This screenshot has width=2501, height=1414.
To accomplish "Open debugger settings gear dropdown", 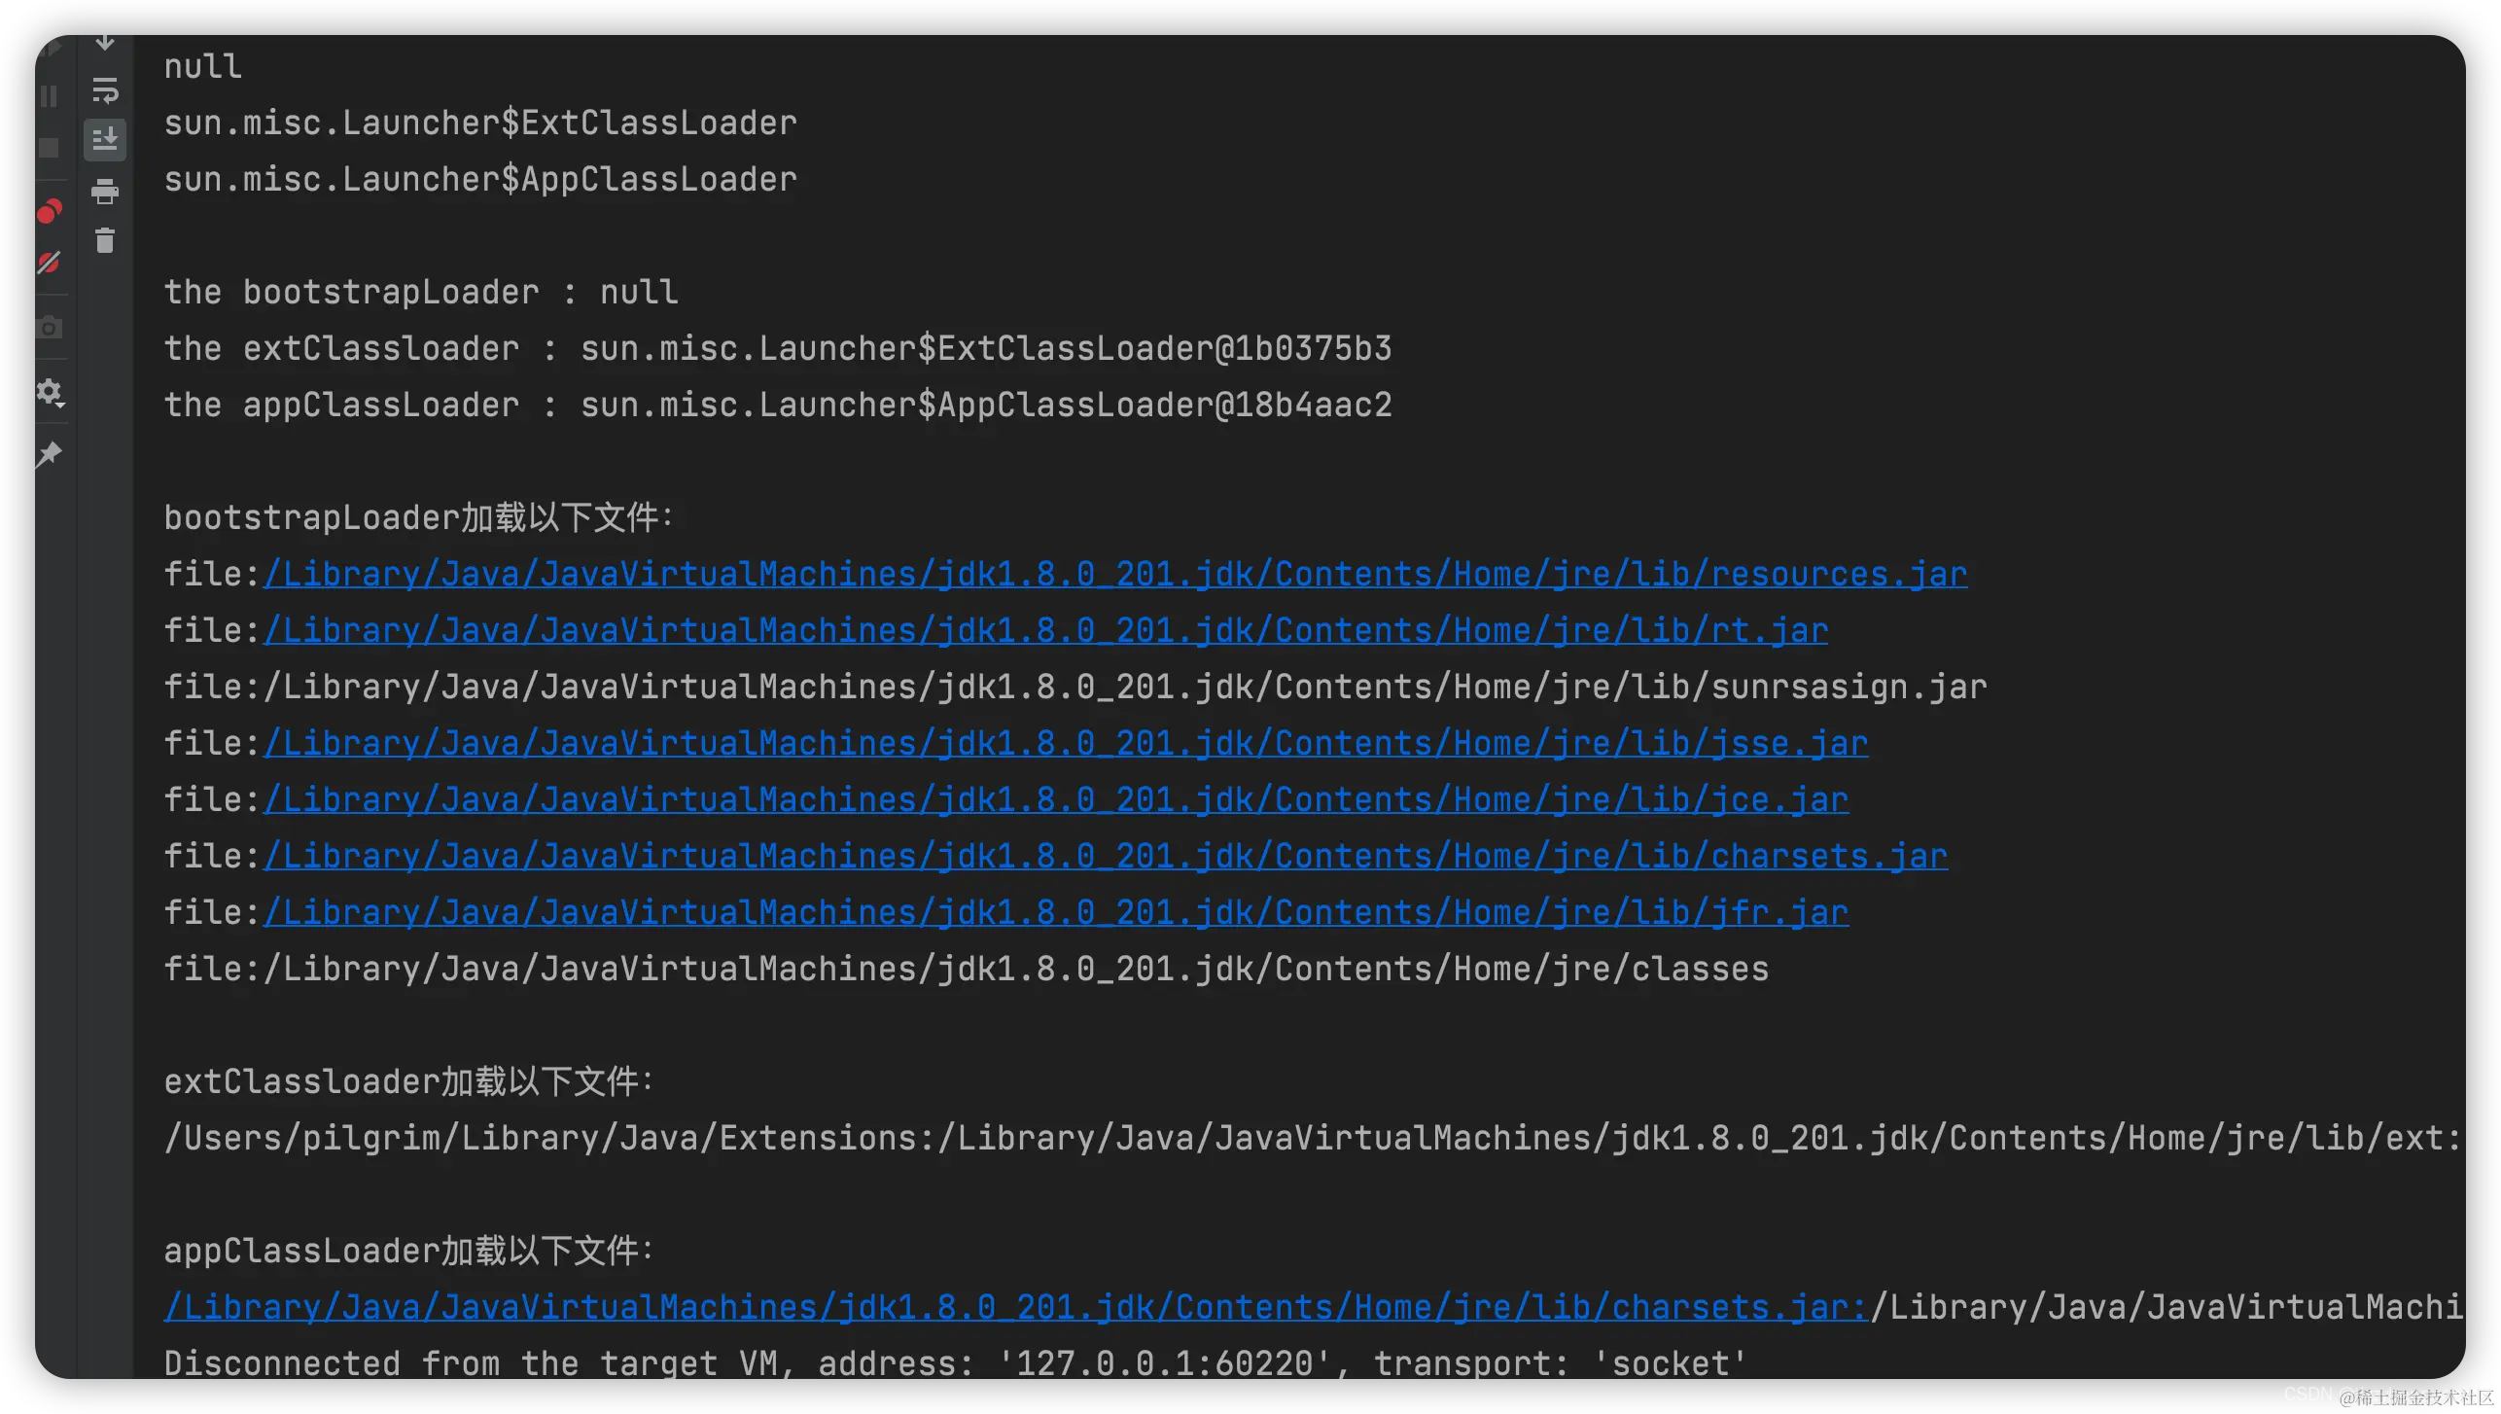I will pos(50,392).
